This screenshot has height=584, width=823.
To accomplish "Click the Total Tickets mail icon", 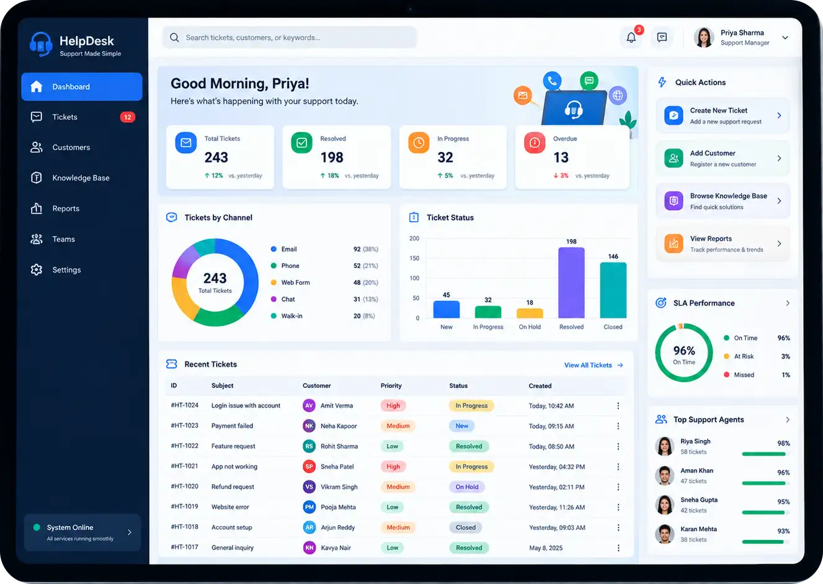I will [185, 143].
